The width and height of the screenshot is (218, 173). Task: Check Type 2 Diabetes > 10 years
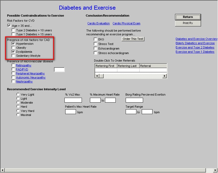[x=13, y=30]
